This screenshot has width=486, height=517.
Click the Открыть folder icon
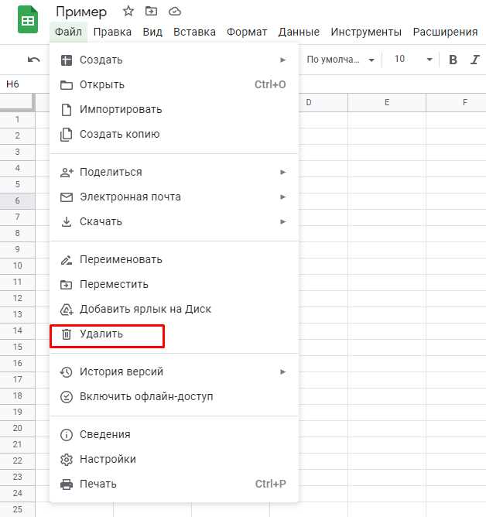click(x=67, y=84)
